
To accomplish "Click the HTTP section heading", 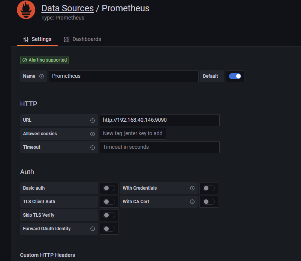I will pos(28,104).
